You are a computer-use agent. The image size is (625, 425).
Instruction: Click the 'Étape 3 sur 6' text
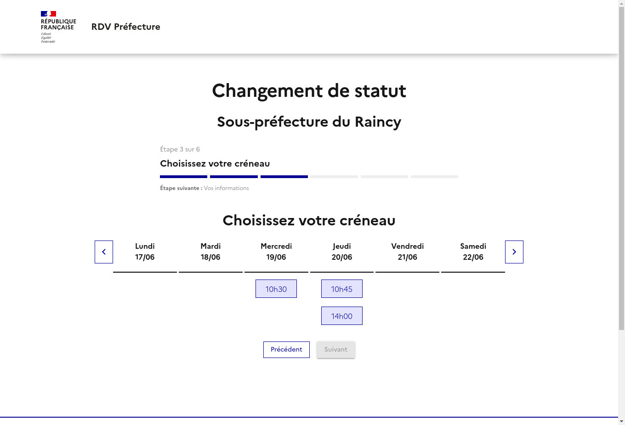pyautogui.click(x=180, y=149)
